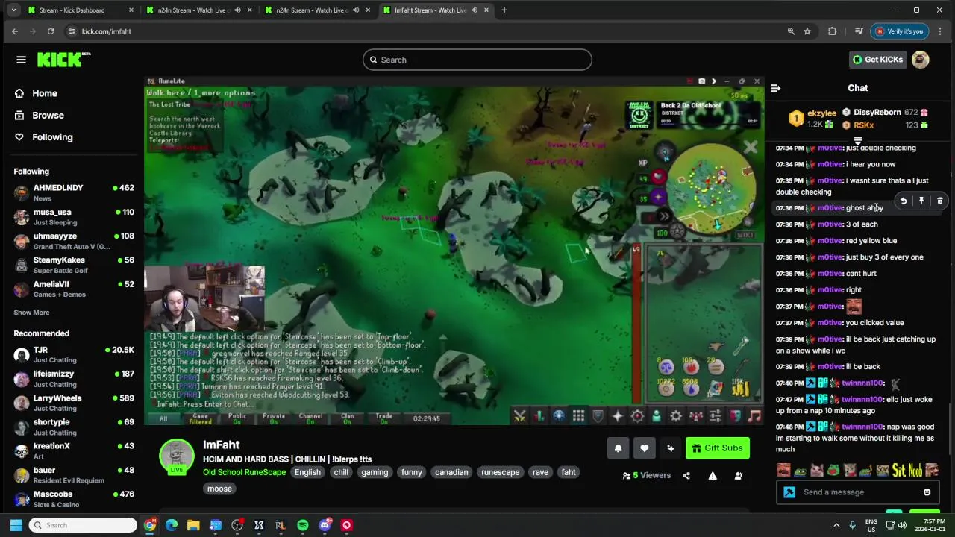Go to Home in Kick sidebar
This screenshot has height=537, width=955.
point(45,93)
